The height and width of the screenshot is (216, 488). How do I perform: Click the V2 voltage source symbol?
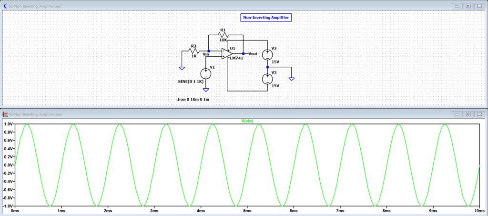(x=268, y=54)
